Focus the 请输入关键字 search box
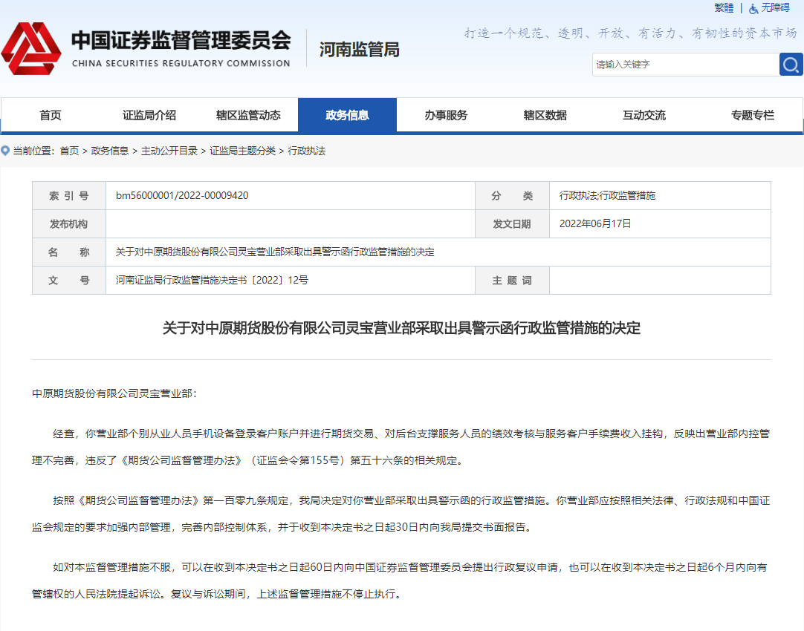804x631 pixels. [686, 65]
